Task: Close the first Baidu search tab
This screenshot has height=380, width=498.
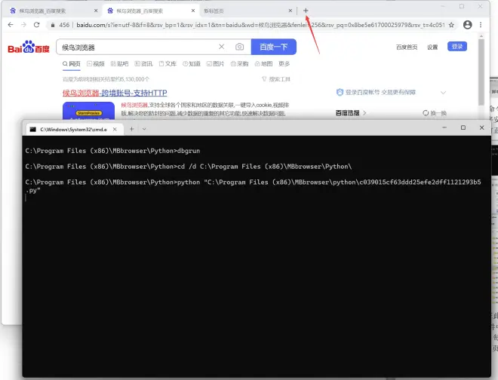Action: 96,11
